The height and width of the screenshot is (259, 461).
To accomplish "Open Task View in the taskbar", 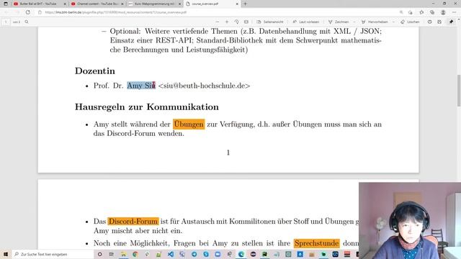I will click(x=112, y=254).
